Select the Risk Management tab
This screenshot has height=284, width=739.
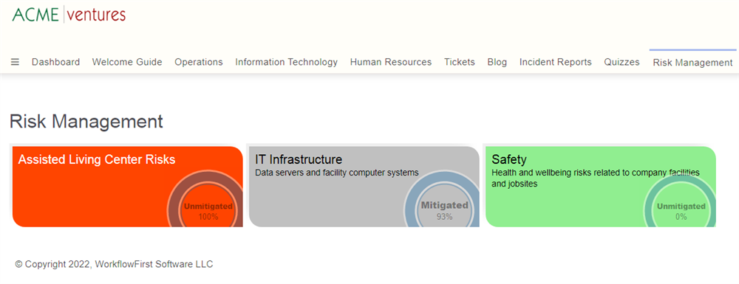pyautogui.click(x=693, y=63)
